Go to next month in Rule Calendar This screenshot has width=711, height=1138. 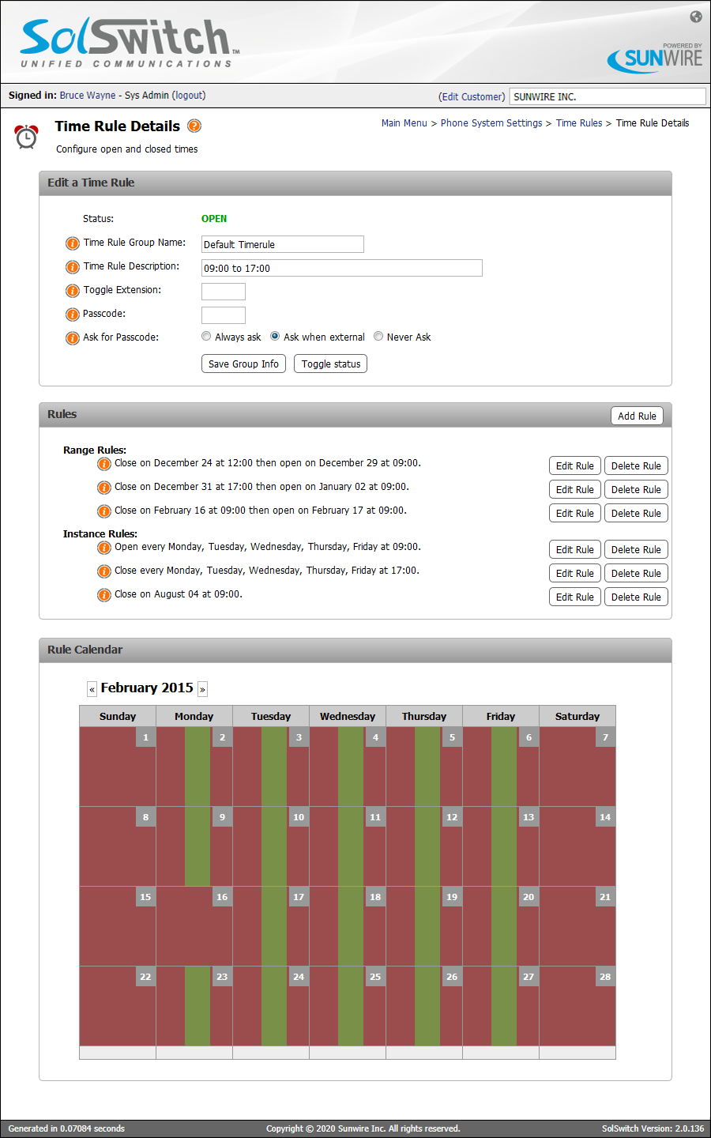click(x=202, y=689)
